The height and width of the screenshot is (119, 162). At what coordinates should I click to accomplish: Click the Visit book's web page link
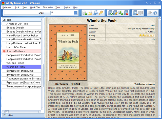coord(145,84)
